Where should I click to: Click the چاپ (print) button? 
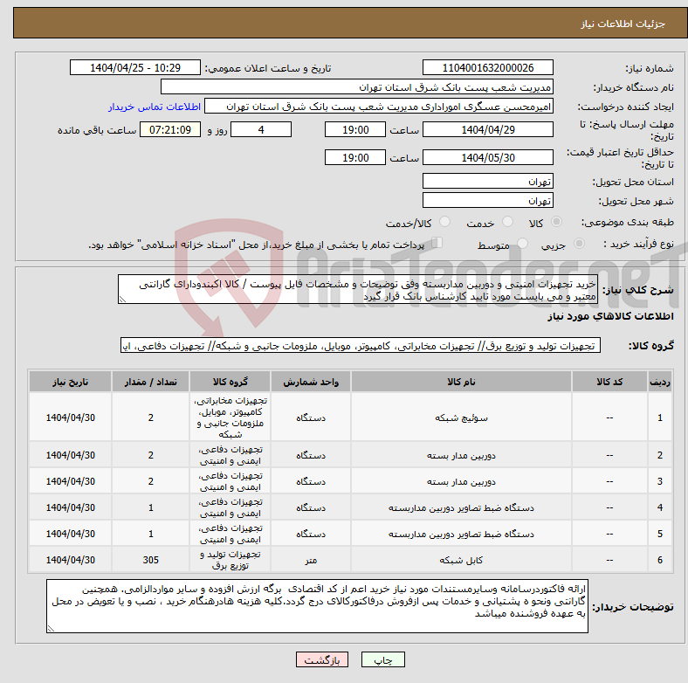[382, 659]
